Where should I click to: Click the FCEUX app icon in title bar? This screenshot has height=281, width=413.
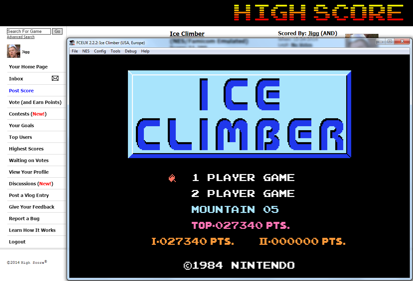(x=72, y=43)
